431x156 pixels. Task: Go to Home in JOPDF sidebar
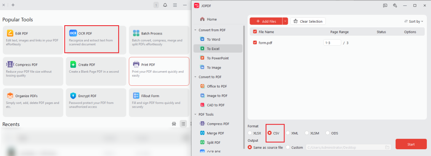[x=208, y=19]
